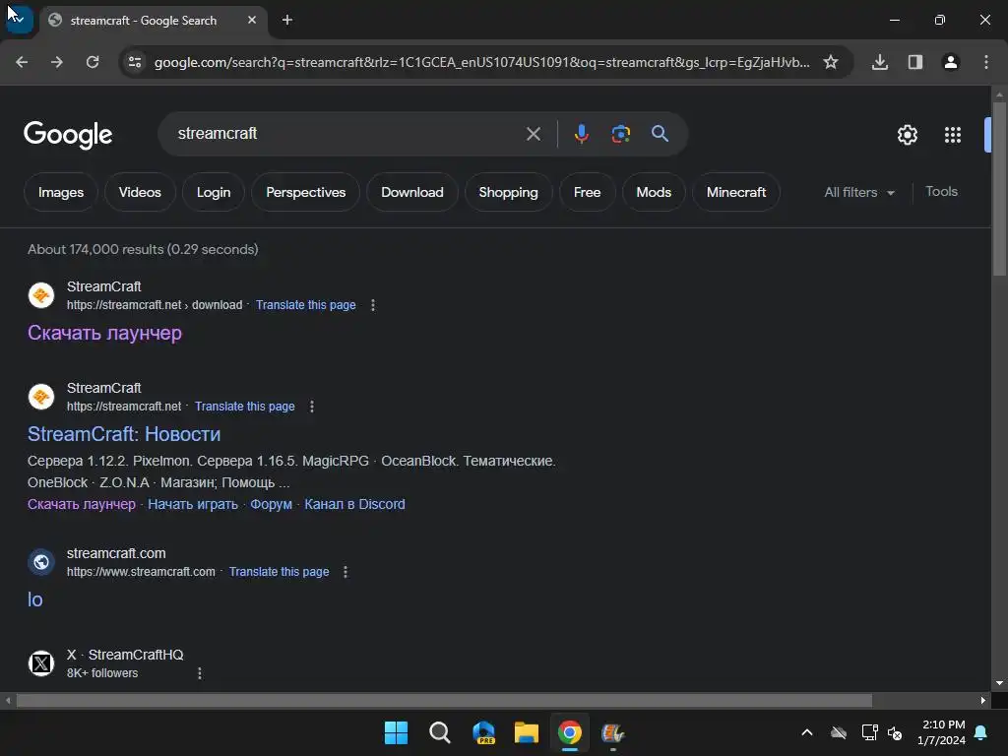Close the streamcraft Google Search tab
1008x756 pixels.
252,20
